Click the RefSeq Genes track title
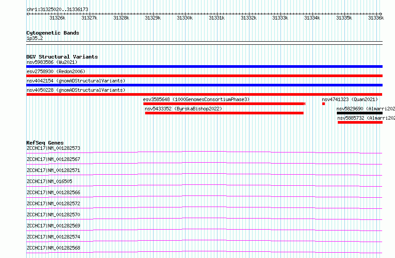The image size is (395, 258). 45,143
